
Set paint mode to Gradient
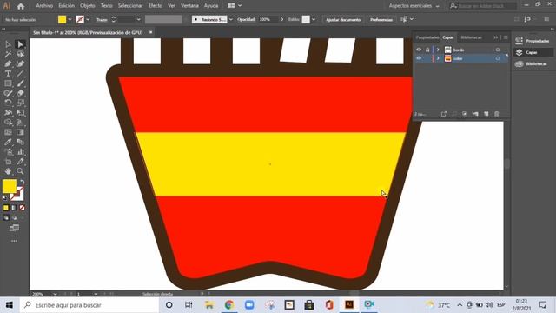pyautogui.click(x=14, y=208)
